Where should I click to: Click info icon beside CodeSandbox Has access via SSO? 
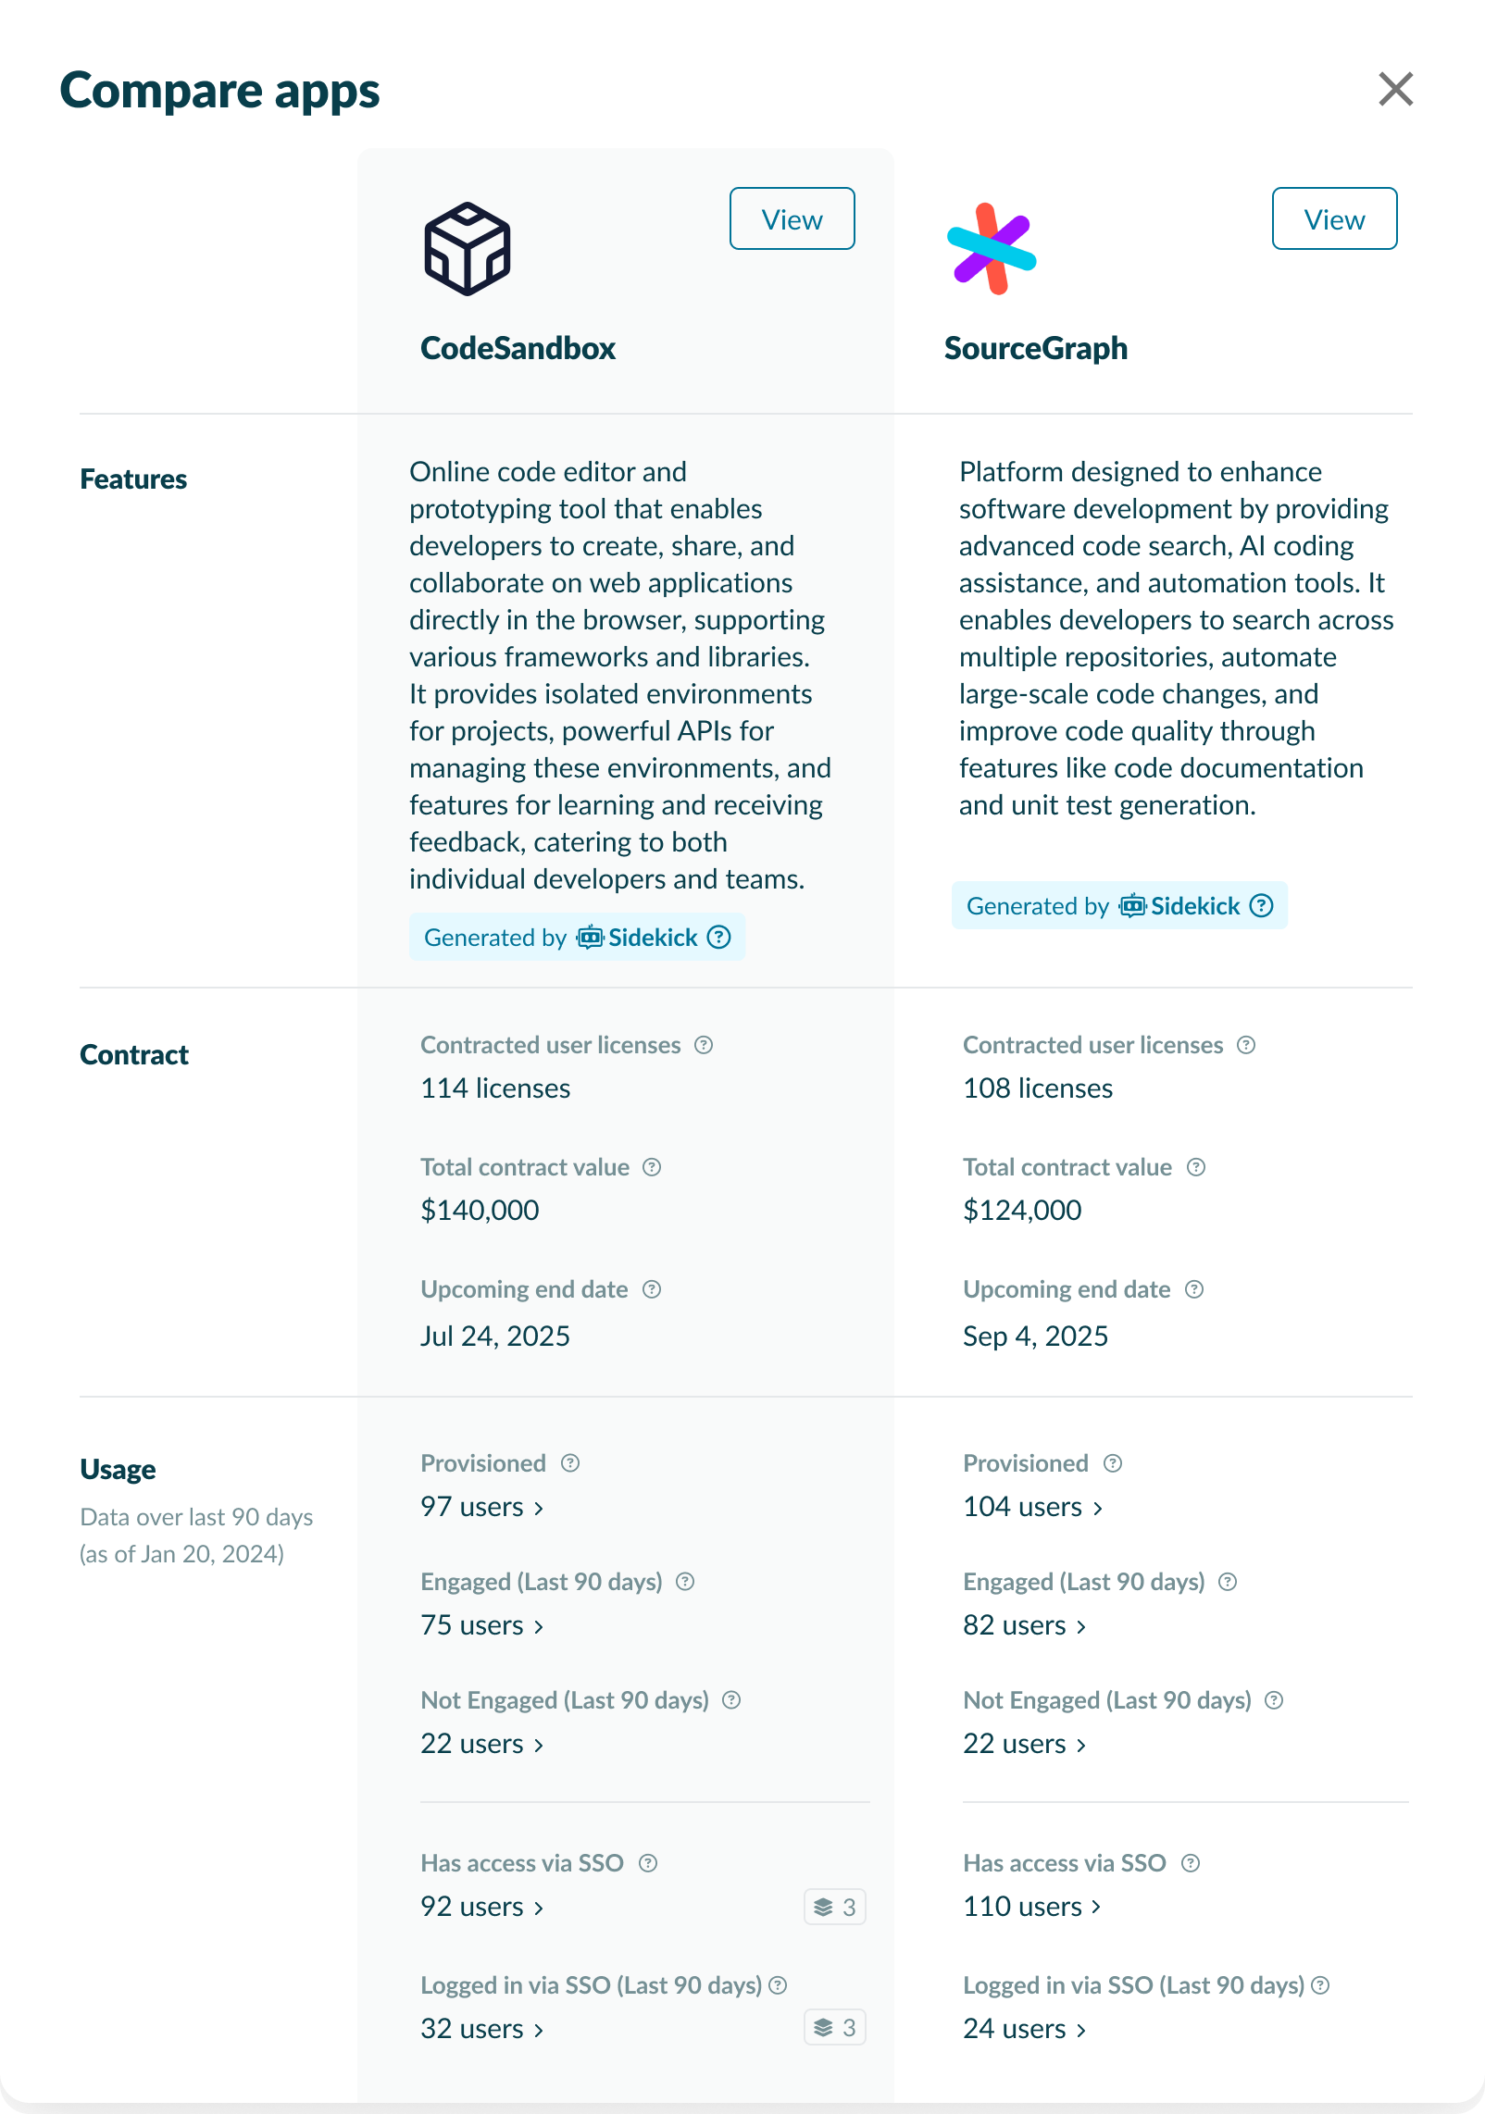pos(648,1863)
